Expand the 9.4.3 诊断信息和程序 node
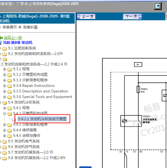 [x=4, y=125]
